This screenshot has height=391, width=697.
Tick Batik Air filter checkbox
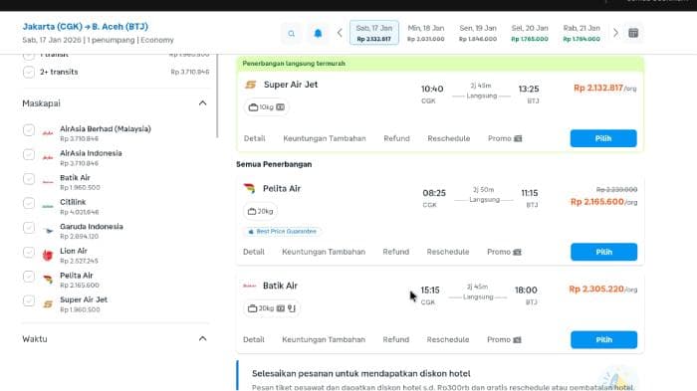pos(29,179)
